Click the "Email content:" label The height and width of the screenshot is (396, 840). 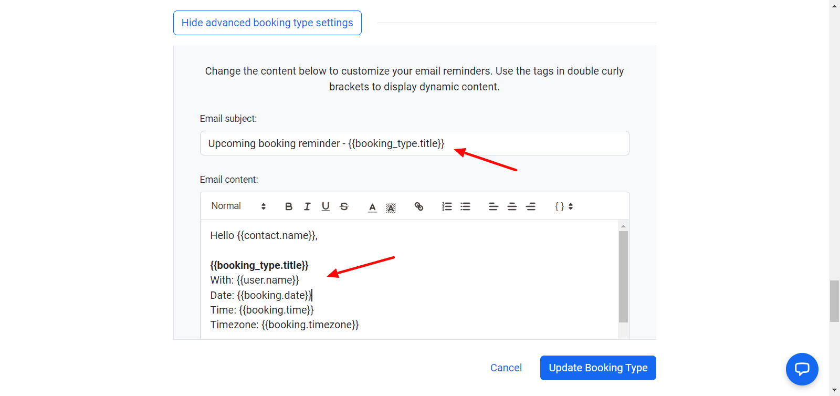coord(229,180)
